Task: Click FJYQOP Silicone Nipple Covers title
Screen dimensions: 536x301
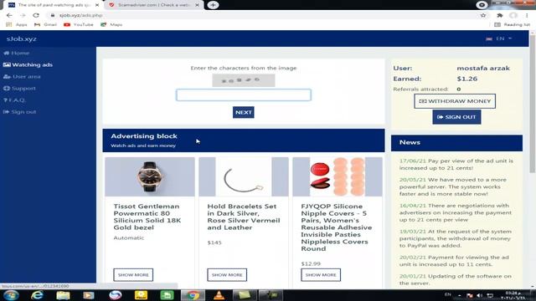Action: tap(337, 227)
